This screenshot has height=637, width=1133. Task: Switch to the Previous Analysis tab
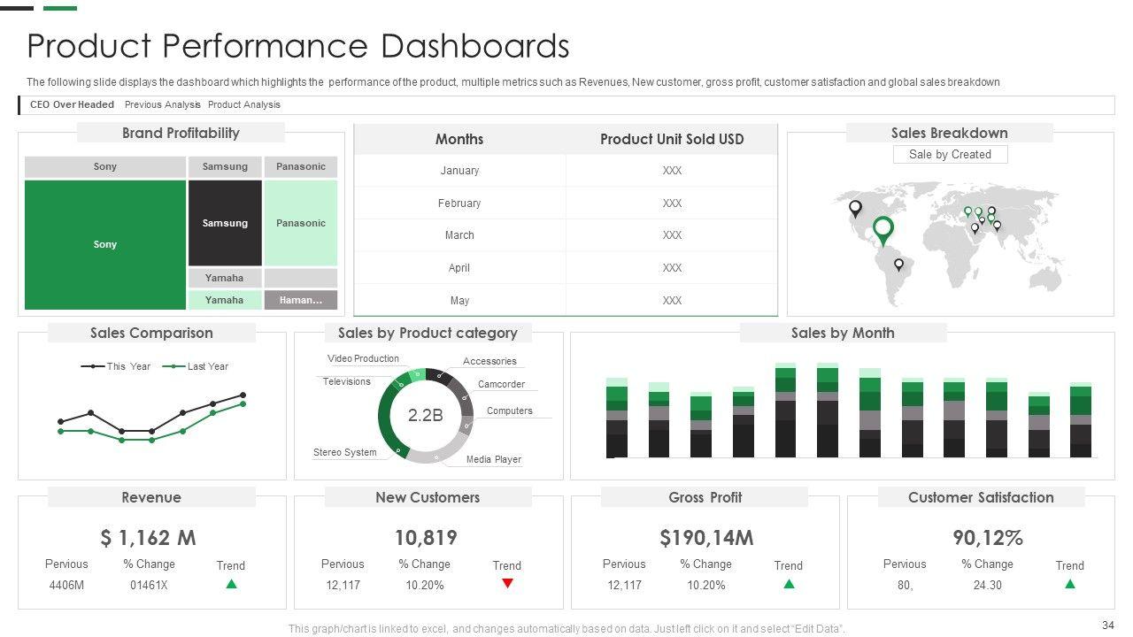point(162,104)
